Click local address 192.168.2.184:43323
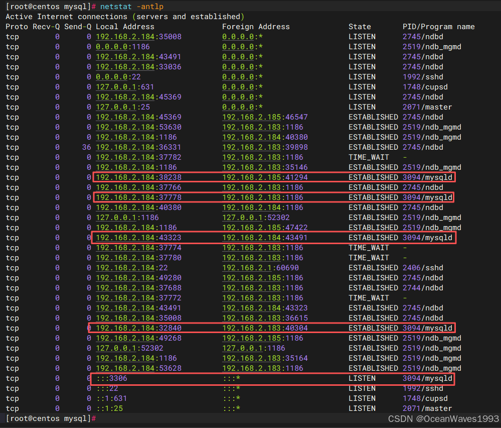This screenshot has width=501, height=428. [139, 238]
